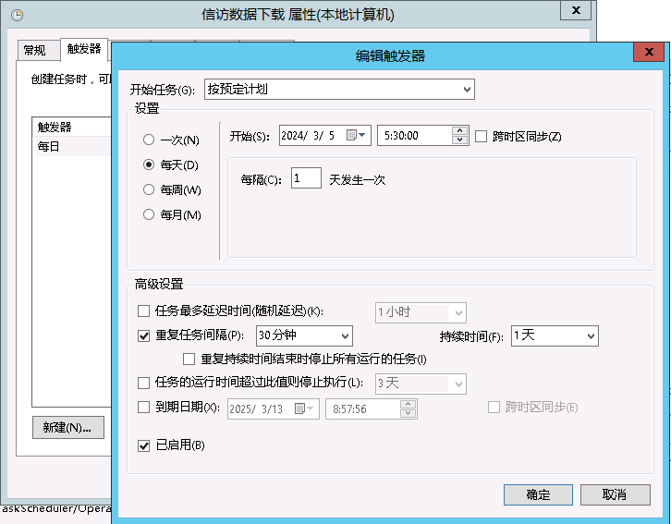Enable 任务最多延迟时间(随机延迟) checkbox
671x524 pixels.
(x=143, y=311)
